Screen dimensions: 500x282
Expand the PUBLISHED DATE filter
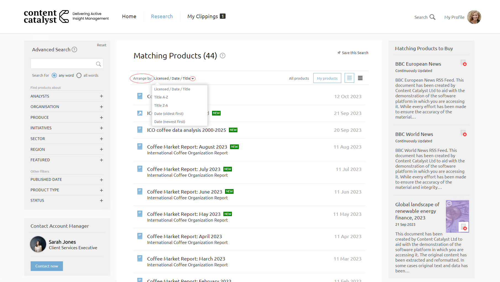click(x=101, y=180)
